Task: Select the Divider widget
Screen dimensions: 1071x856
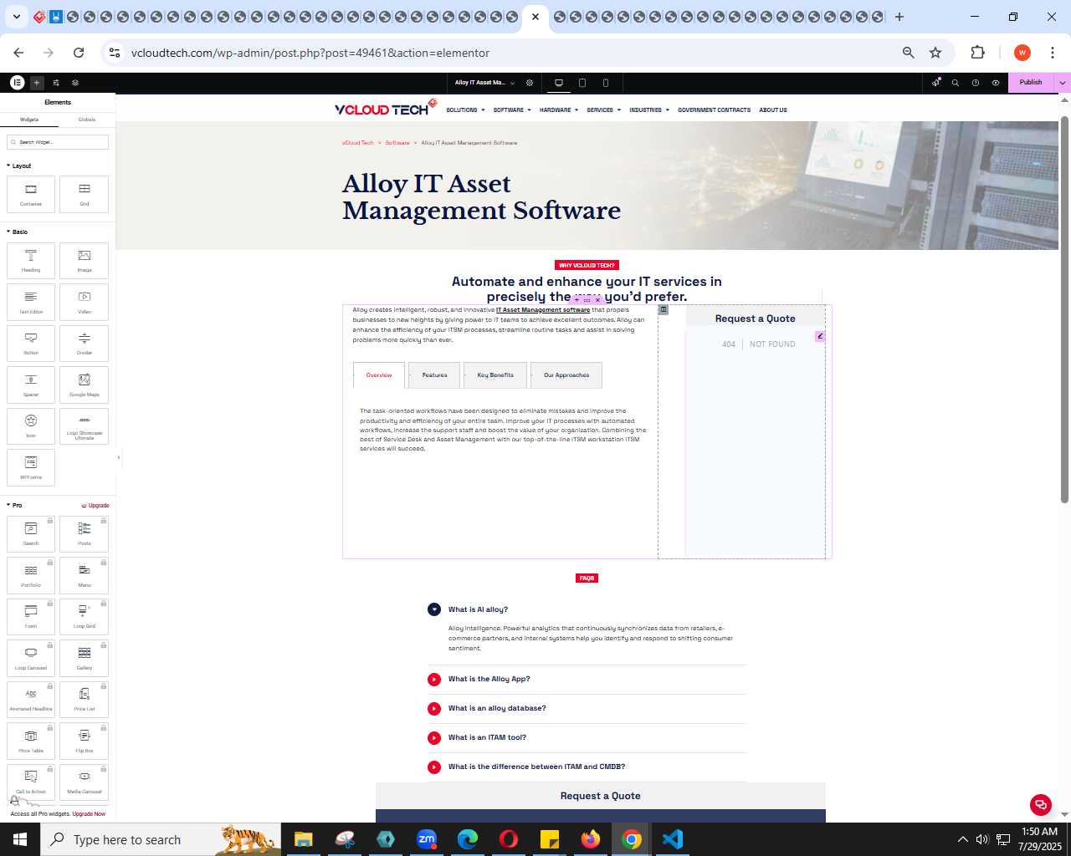Action: coord(85,344)
